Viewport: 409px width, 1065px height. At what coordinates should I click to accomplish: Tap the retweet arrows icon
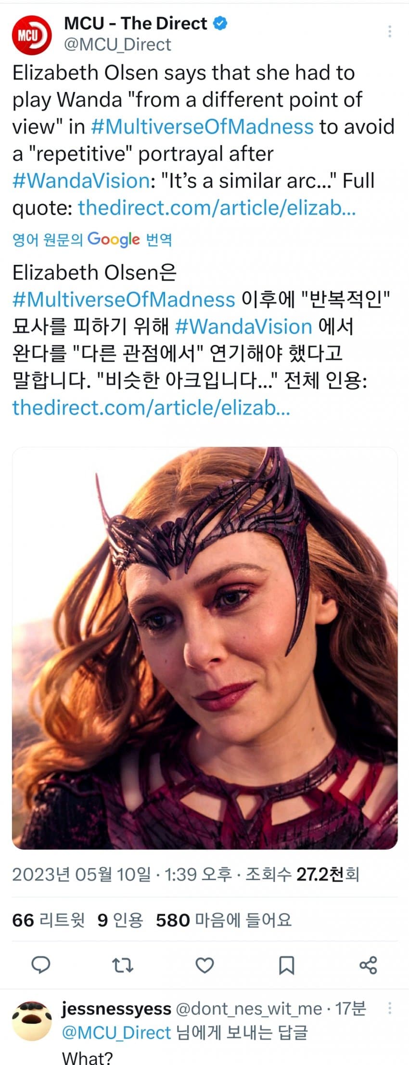[x=123, y=965]
